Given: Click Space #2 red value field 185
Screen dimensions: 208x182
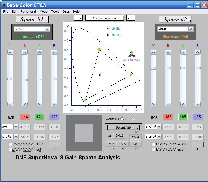Looking at the screenshot, I should [x=168, y=117].
